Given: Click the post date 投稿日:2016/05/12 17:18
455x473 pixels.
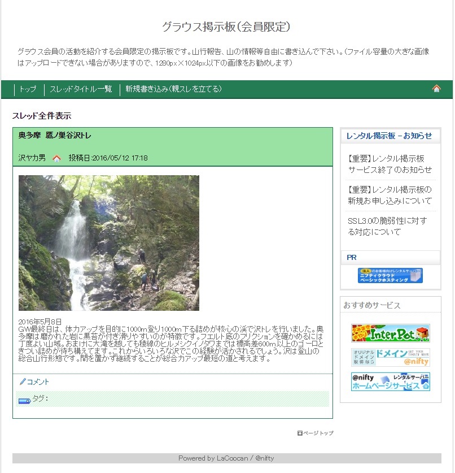Looking at the screenshot, I should pyautogui.click(x=108, y=158).
